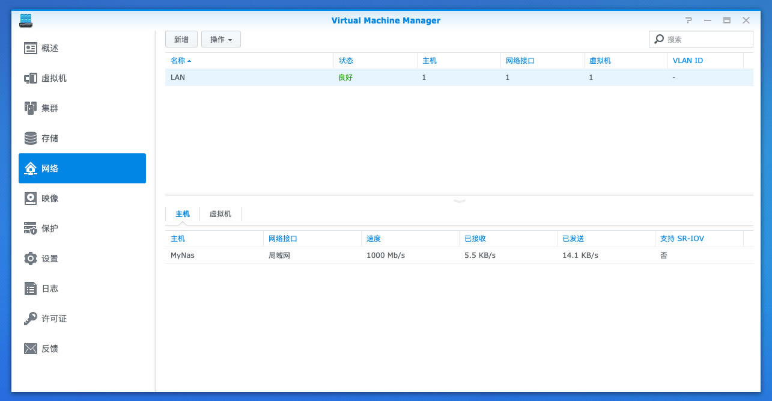Collapse the detail panel using divider chevron
The height and width of the screenshot is (401, 772).
coord(460,201)
